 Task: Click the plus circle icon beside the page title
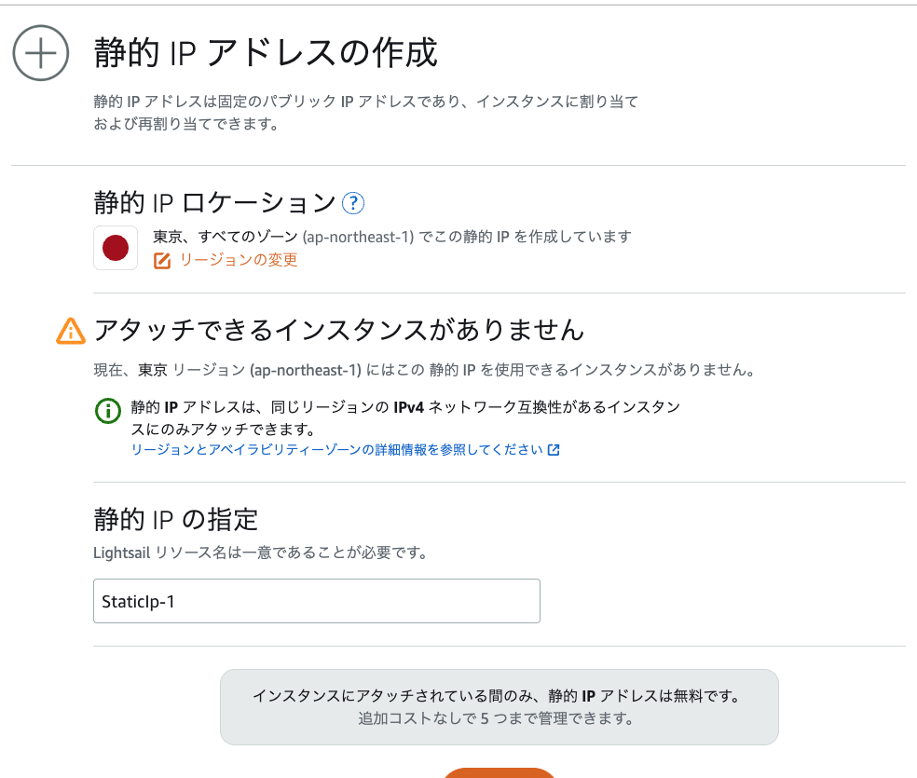pos(41,53)
